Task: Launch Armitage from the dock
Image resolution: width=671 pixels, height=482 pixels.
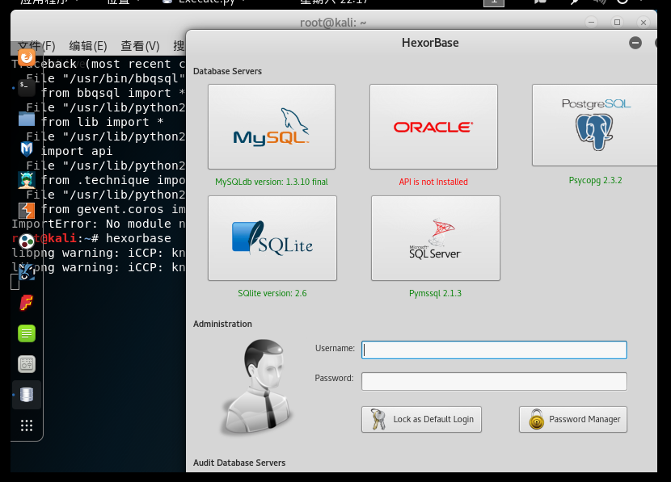Action: (x=27, y=180)
